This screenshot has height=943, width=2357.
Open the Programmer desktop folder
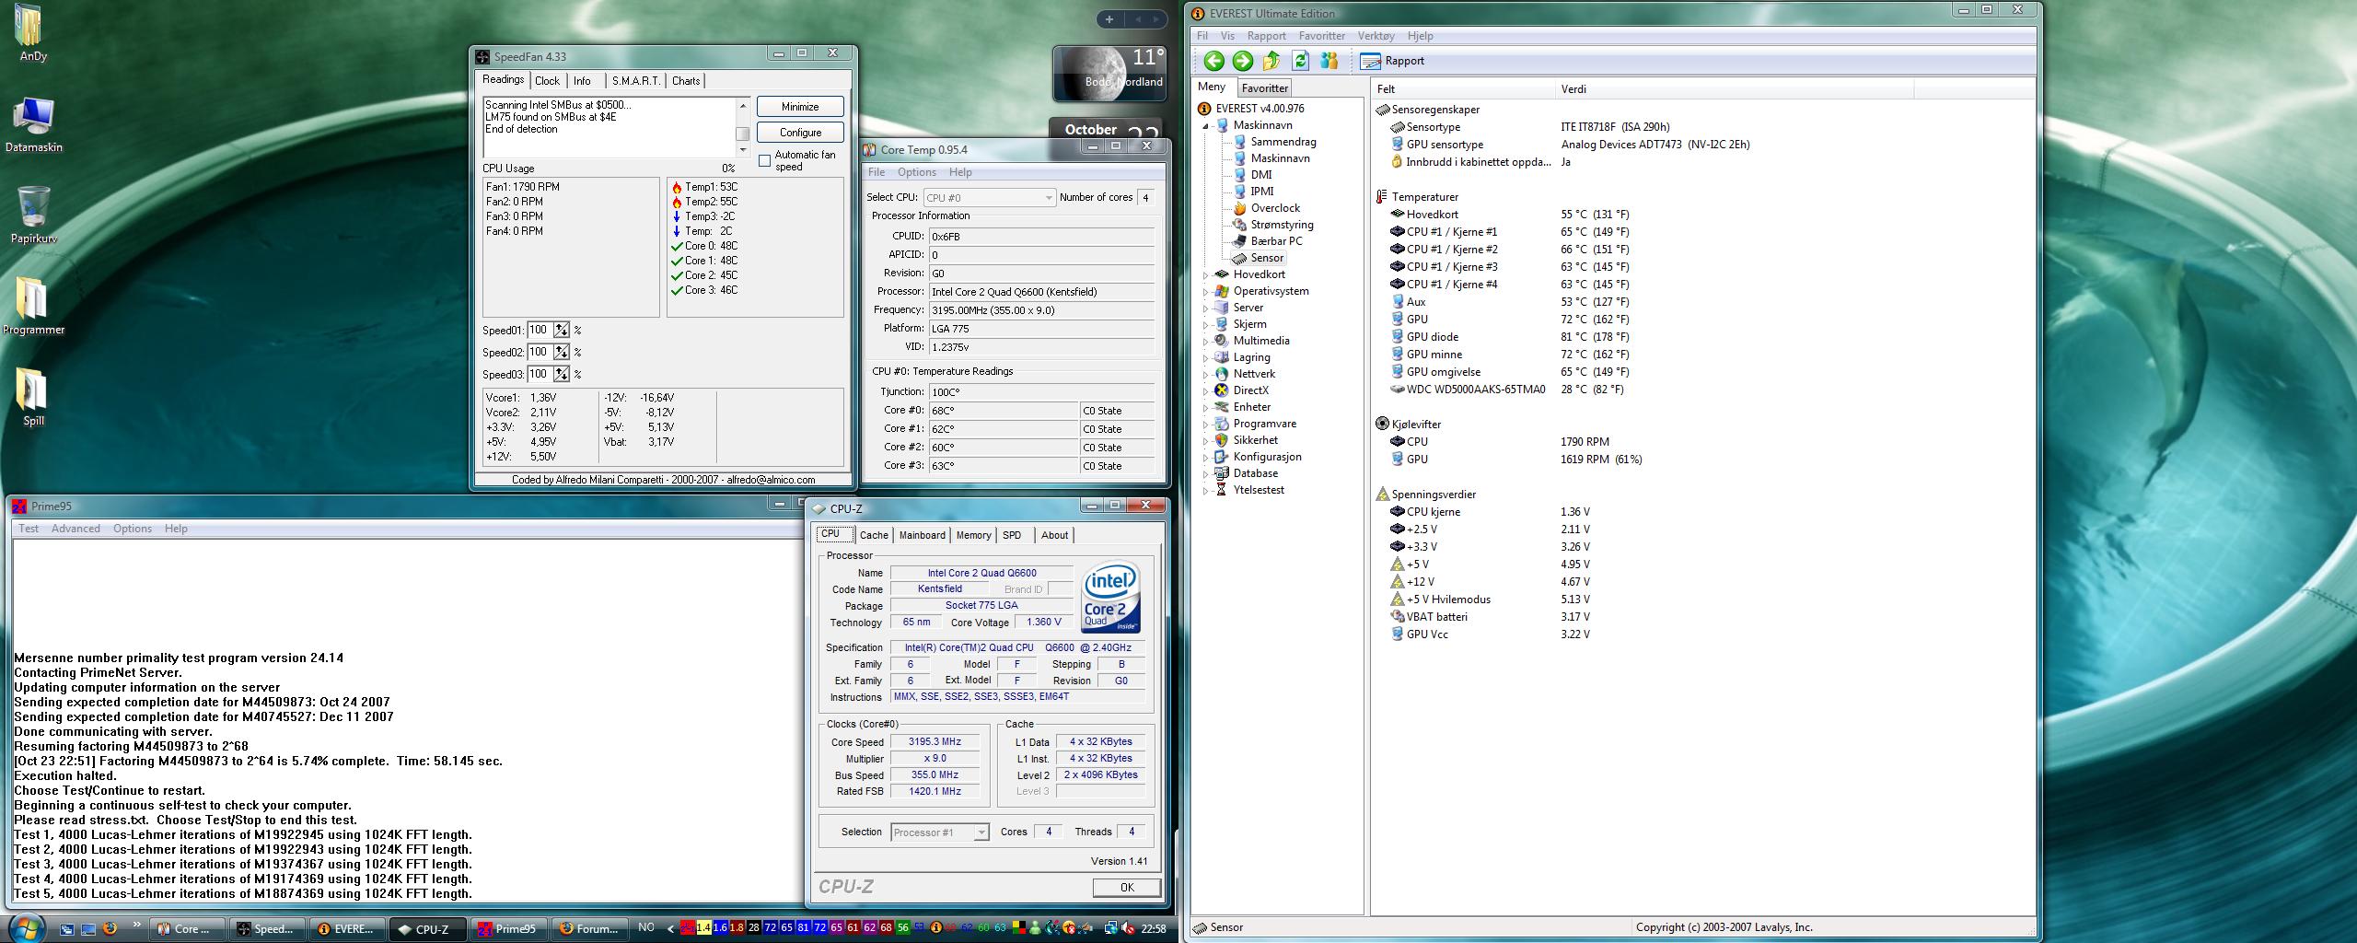point(33,306)
